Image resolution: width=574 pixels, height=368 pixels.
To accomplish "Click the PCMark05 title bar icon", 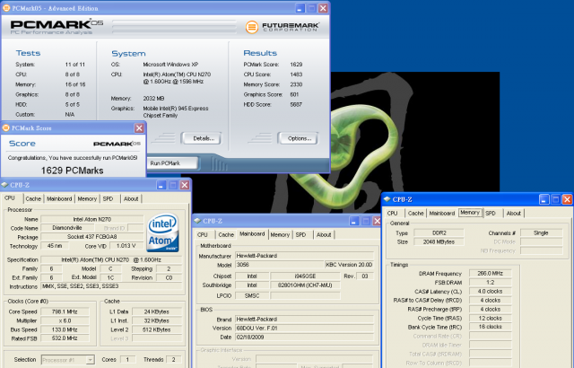I will point(6,8).
